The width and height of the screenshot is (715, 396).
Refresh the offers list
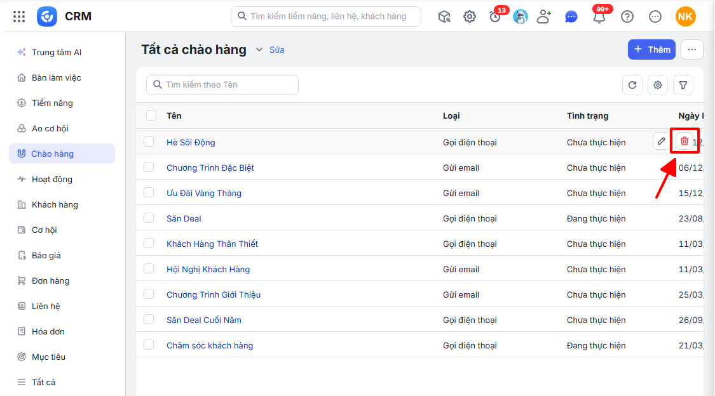pos(632,84)
